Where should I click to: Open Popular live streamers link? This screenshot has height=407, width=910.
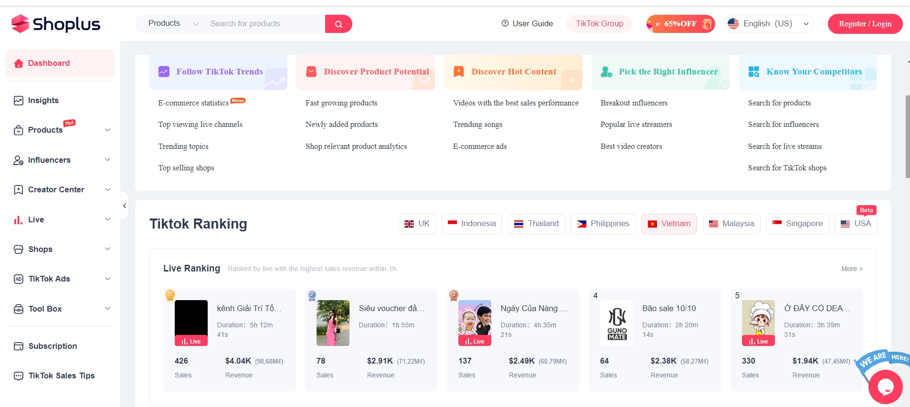[x=636, y=125]
